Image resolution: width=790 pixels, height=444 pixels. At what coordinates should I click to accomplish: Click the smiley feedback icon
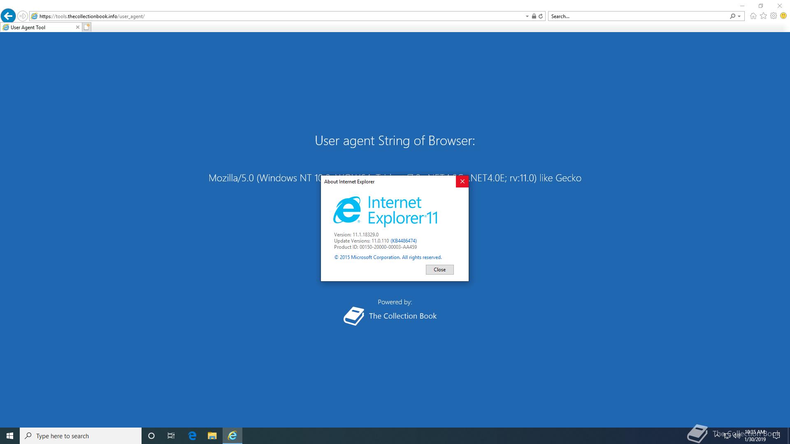coord(783,16)
